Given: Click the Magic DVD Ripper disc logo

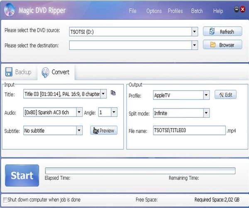Looking at the screenshot, I should pyautogui.click(x=10, y=10).
